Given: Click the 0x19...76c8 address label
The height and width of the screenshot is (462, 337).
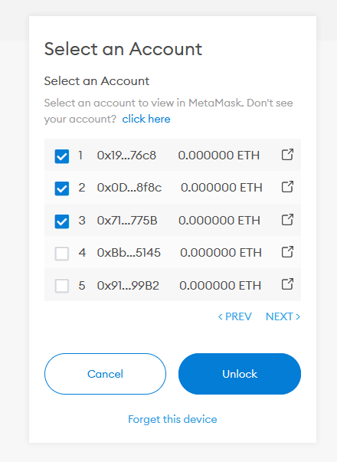Looking at the screenshot, I should (x=126, y=156).
